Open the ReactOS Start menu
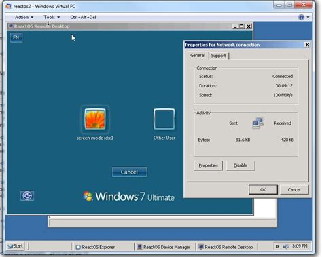Image resolution: width=322 pixels, height=257 pixels. point(15,246)
